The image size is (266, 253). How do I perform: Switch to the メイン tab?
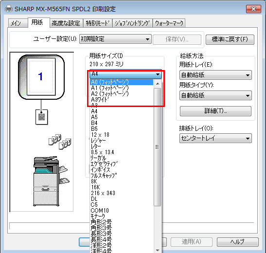(18, 23)
